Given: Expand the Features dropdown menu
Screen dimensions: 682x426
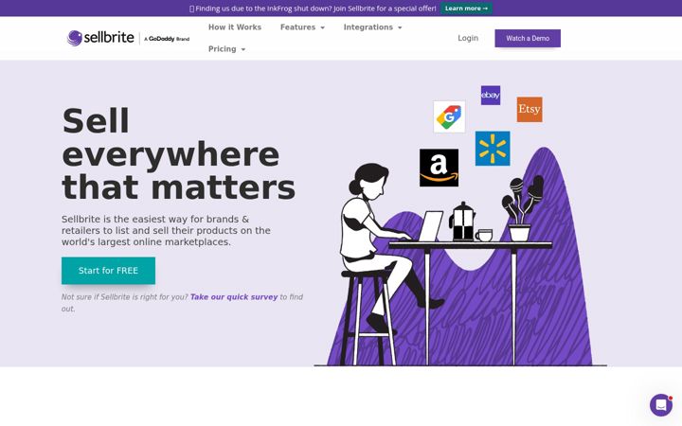Looking at the screenshot, I should click(302, 27).
